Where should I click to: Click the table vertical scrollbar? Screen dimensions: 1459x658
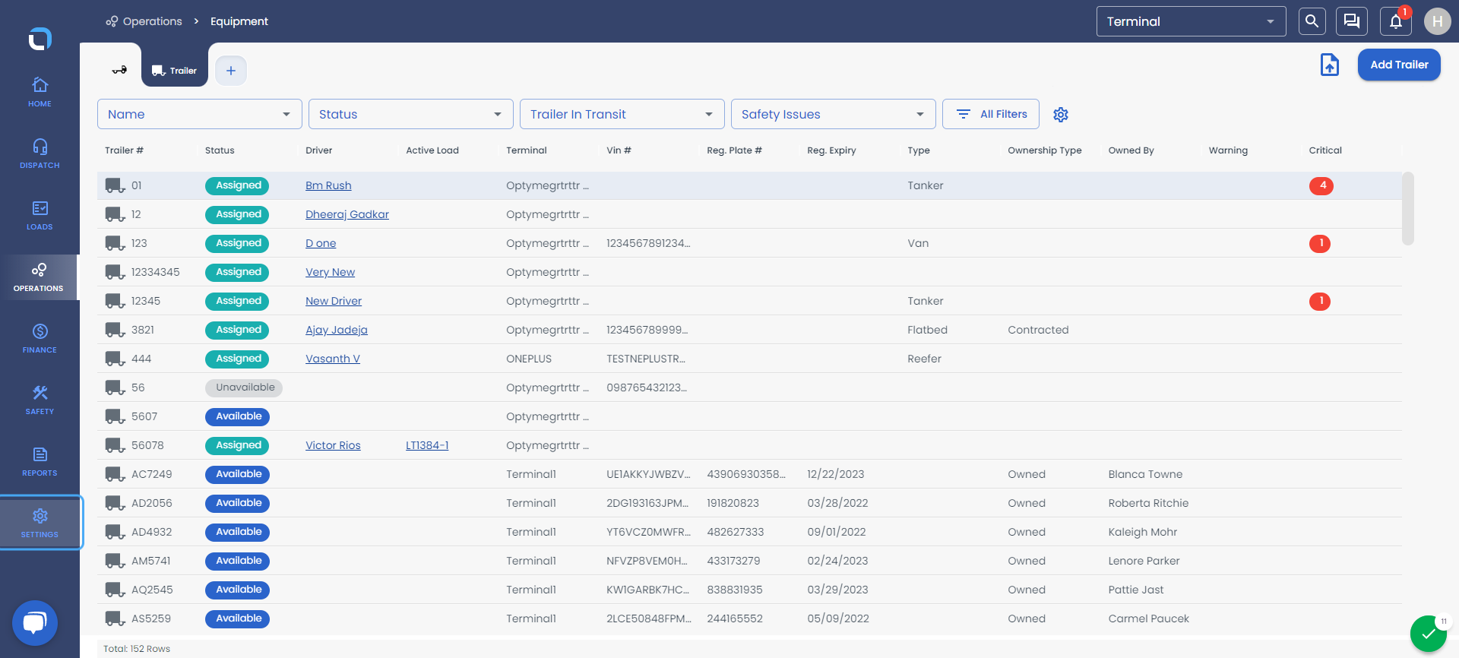tap(1408, 209)
